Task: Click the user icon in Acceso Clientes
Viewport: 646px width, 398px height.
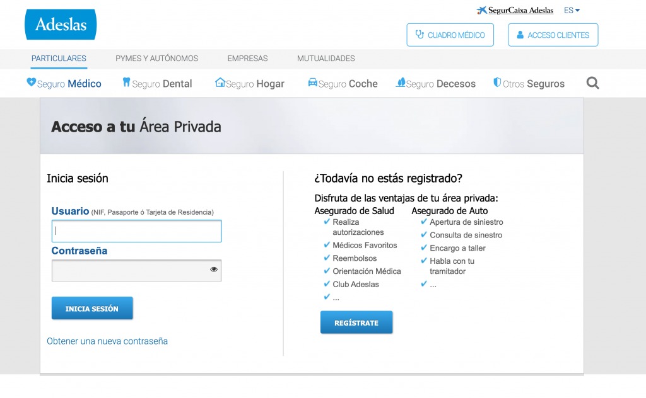Action: 520,35
